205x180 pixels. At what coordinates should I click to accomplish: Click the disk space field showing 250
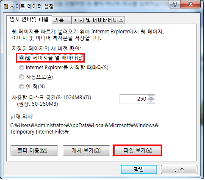click(x=133, y=99)
